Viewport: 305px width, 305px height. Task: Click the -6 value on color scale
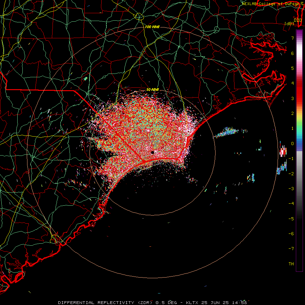291,234
